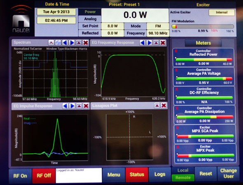Viewport: 243px width, 185px height.
Task: Go to previous view in Spectrum panel
Action: tap(65, 42)
